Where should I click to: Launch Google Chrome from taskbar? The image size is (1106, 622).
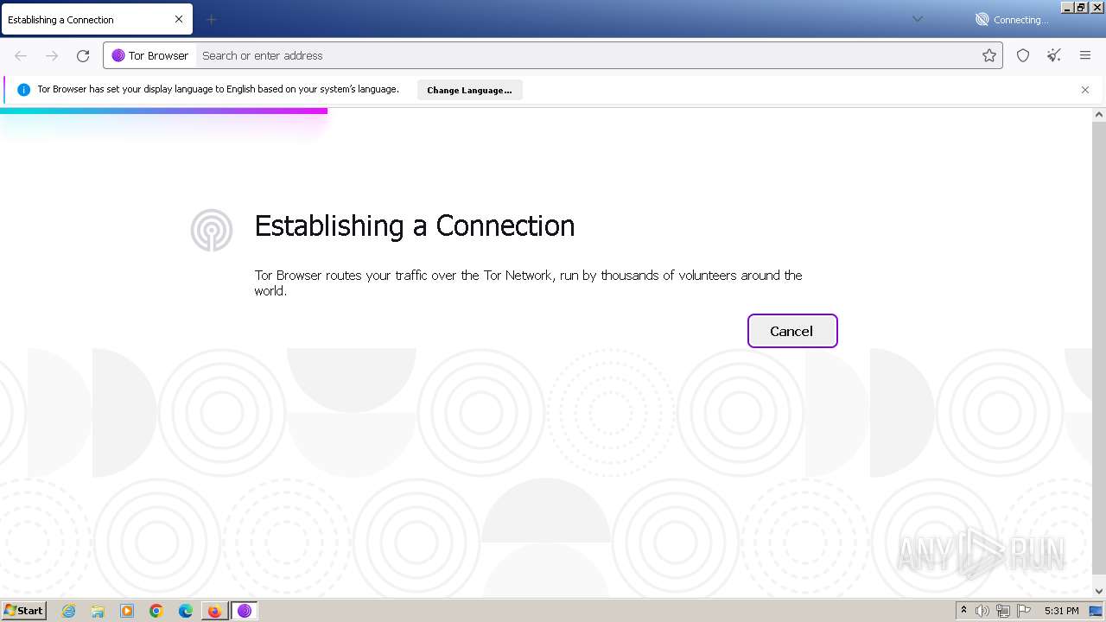156,611
